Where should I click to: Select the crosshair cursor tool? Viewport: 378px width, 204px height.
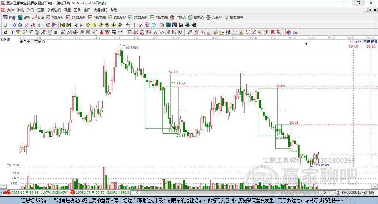(134, 25)
